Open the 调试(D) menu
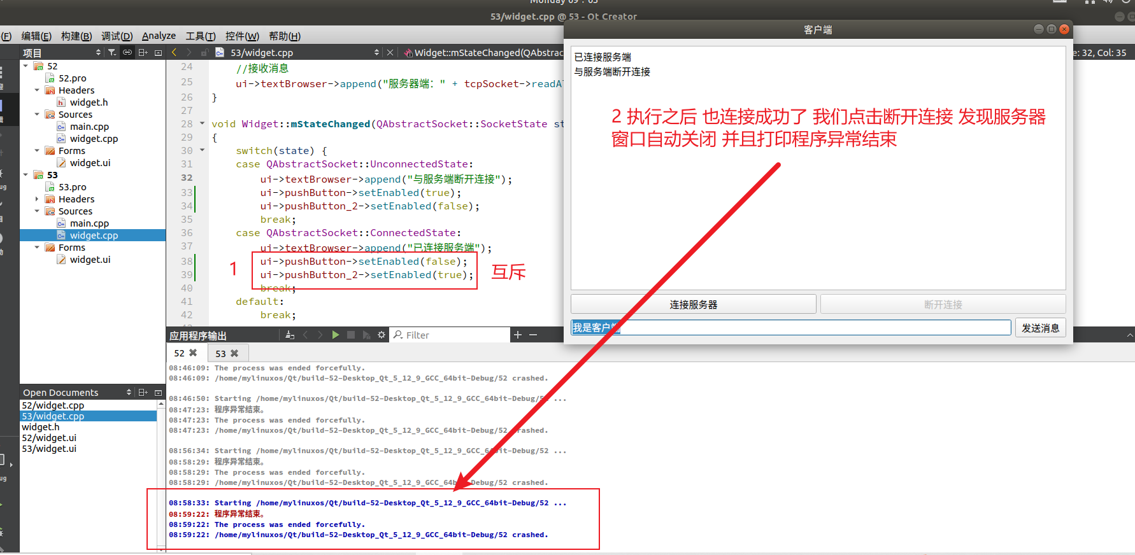The height and width of the screenshot is (555, 1135). click(x=117, y=36)
